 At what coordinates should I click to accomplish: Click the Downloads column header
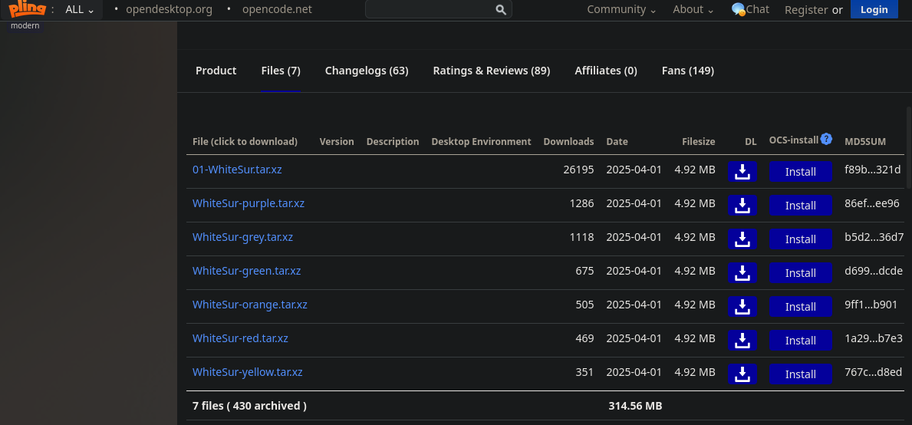pyautogui.click(x=568, y=141)
